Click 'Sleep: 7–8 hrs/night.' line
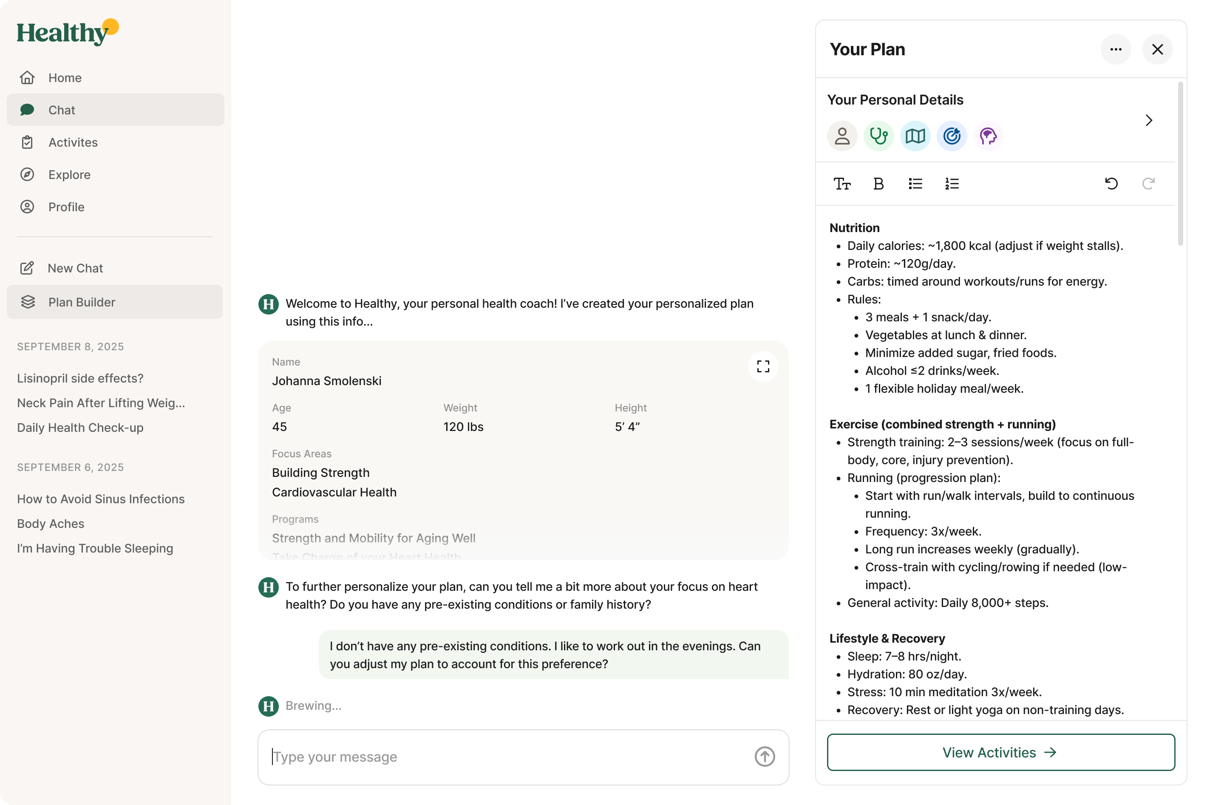 tap(904, 656)
